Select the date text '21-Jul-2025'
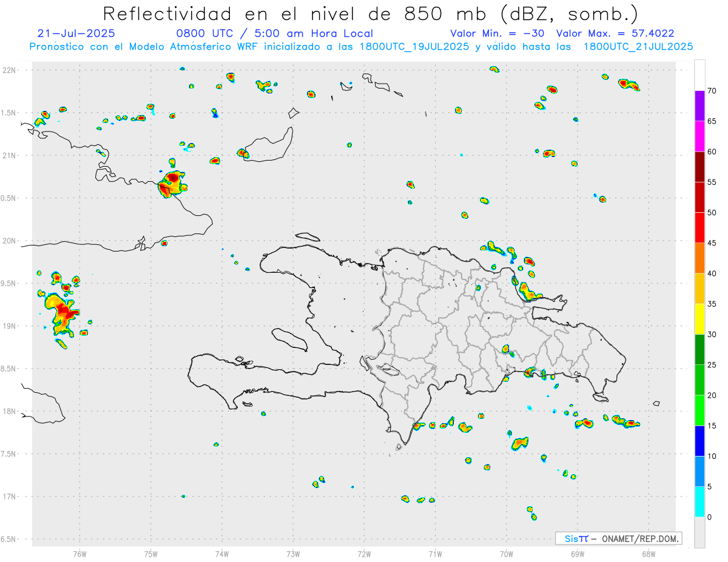The image size is (728, 562). click(x=76, y=34)
